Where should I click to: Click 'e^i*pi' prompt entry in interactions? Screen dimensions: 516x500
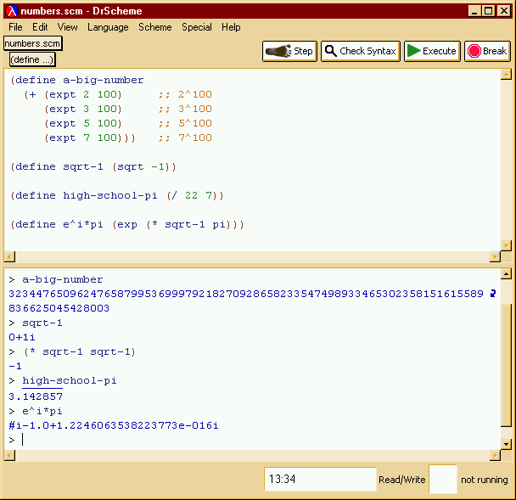tap(42, 411)
